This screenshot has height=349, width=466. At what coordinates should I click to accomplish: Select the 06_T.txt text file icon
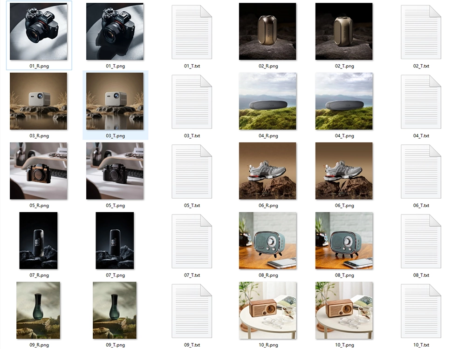coord(421,171)
